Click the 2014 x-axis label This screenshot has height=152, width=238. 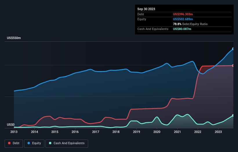click(x=34, y=132)
